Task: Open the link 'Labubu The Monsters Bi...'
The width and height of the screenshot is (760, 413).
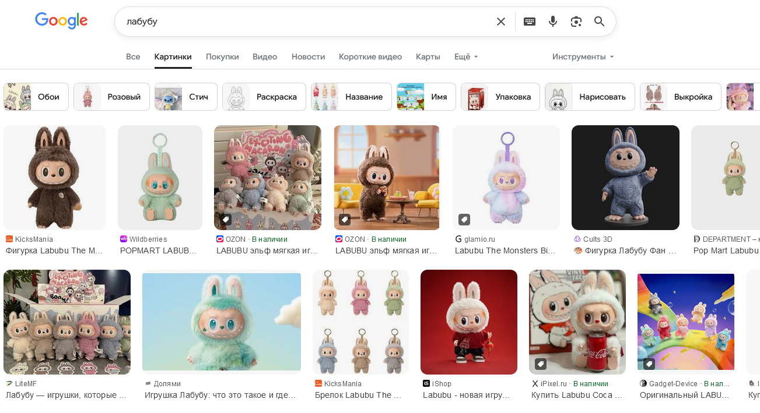Action: (x=505, y=250)
